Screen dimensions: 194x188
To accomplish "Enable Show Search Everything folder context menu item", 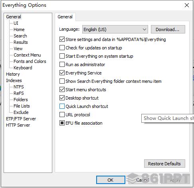I will [62, 81].
